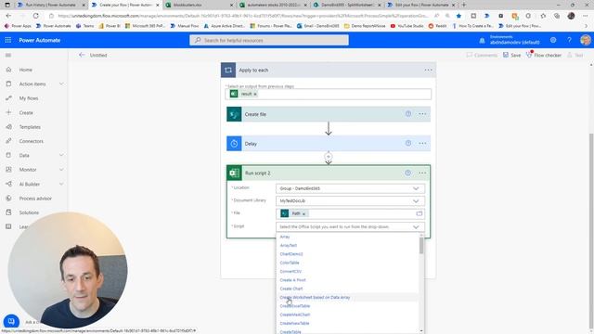Select the ColorTable script option
This screenshot has width=594, height=334.
coord(290,263)
